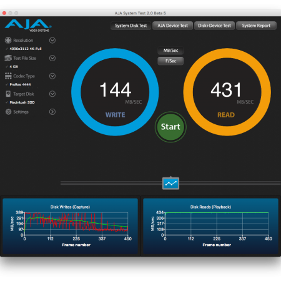Click the Test File Size stack icon

(x=8, y=58)
